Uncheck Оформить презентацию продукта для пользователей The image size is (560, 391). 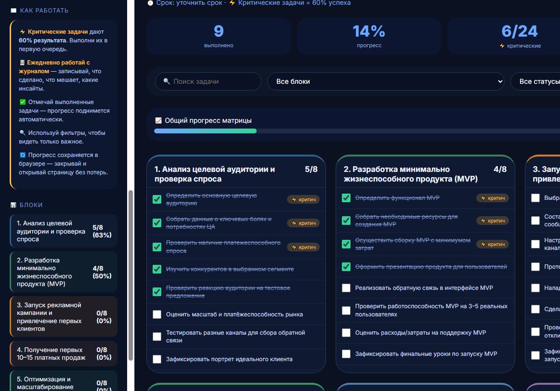[346, 267]
